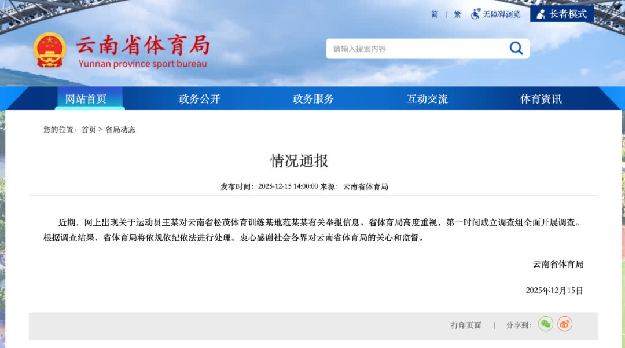Select the 互动交流 navigation item
This screenshot has height=348, width=625.
(x=427, y=99)
